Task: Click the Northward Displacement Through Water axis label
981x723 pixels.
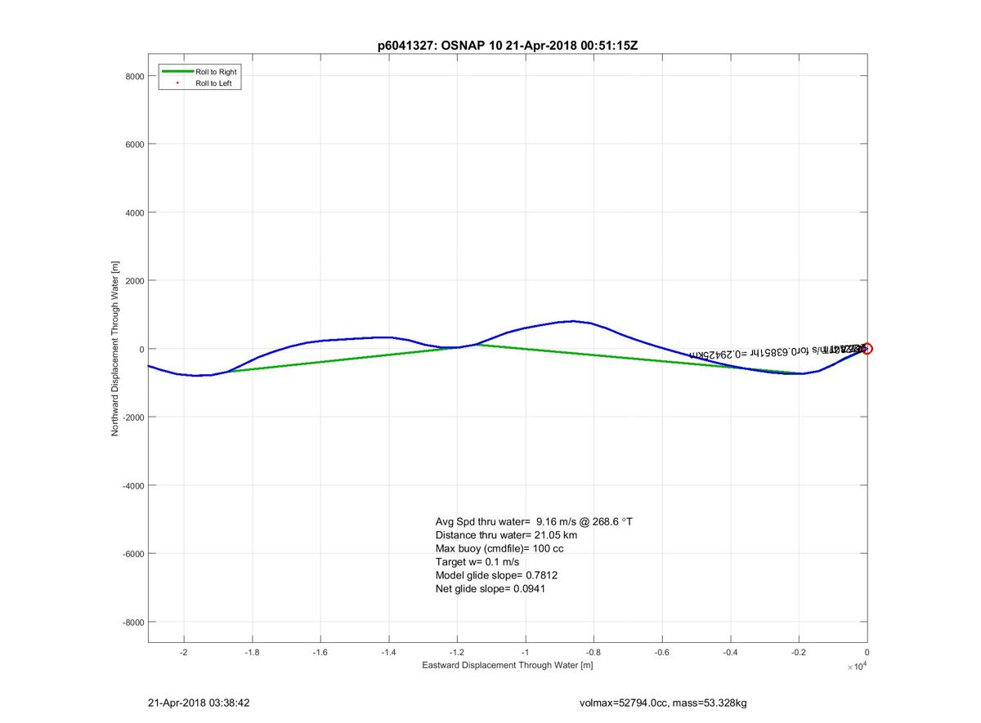Action: [x=115, y=349]
